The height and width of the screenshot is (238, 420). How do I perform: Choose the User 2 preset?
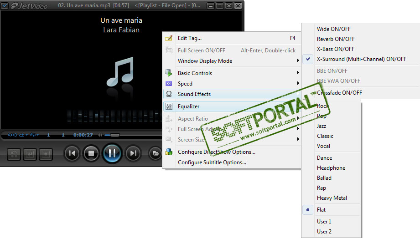click(x=324, y=232)
